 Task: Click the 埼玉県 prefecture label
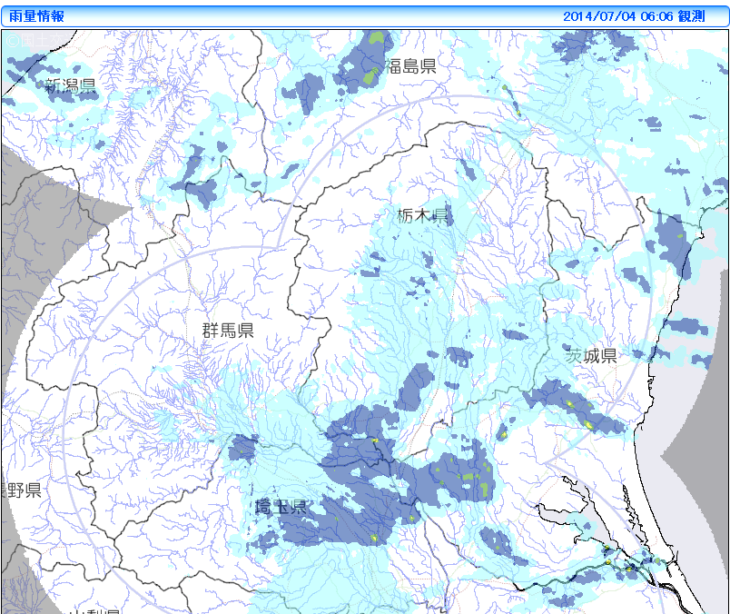click(281, 507)
